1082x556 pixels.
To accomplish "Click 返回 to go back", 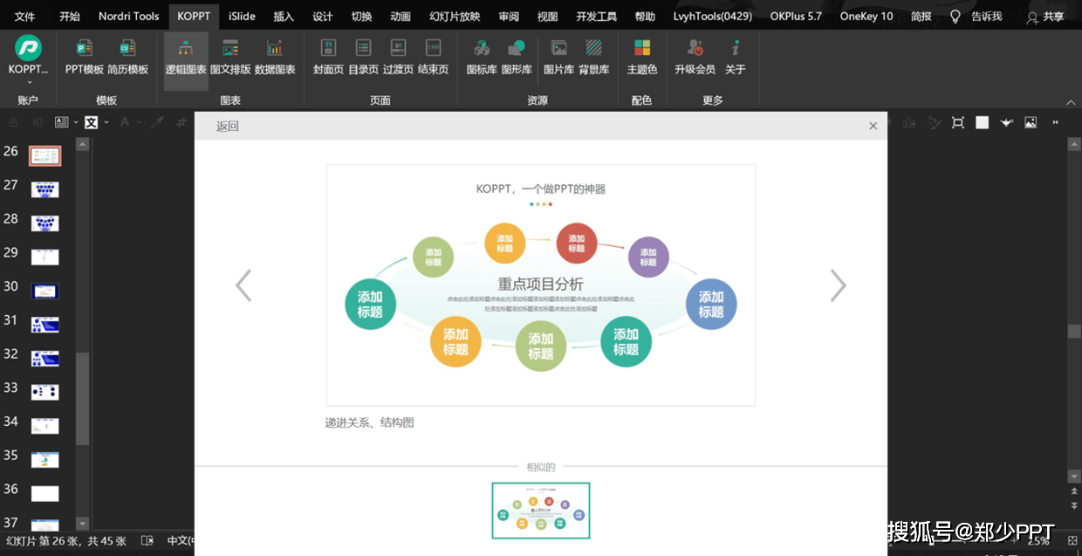I will (228, 126).
